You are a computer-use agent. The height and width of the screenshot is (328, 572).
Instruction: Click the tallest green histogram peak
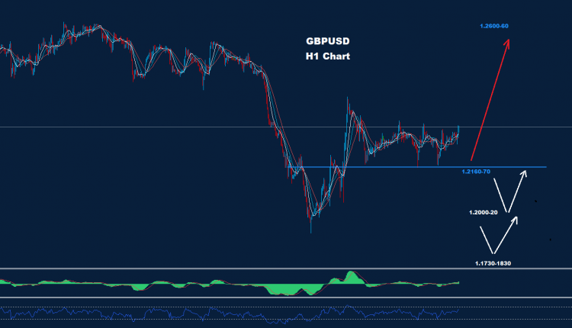pyautogui.click(x=351, y=275)
